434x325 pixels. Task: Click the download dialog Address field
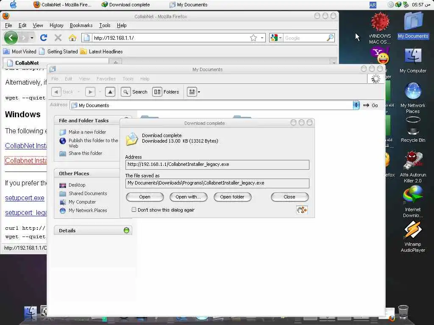[x=217, y=165]
